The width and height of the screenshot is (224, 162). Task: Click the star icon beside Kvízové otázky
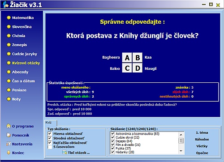[x=9, y=63]
